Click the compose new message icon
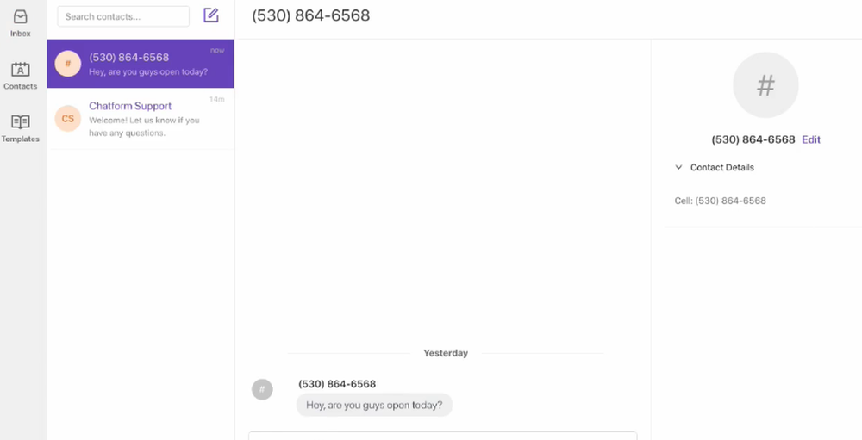862x440 pixels. pos(211,15)
